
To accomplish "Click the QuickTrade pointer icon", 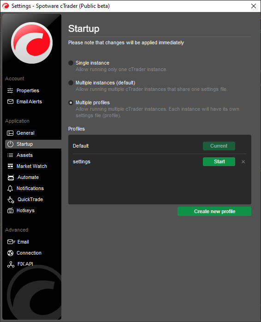I will click(11, 200).
